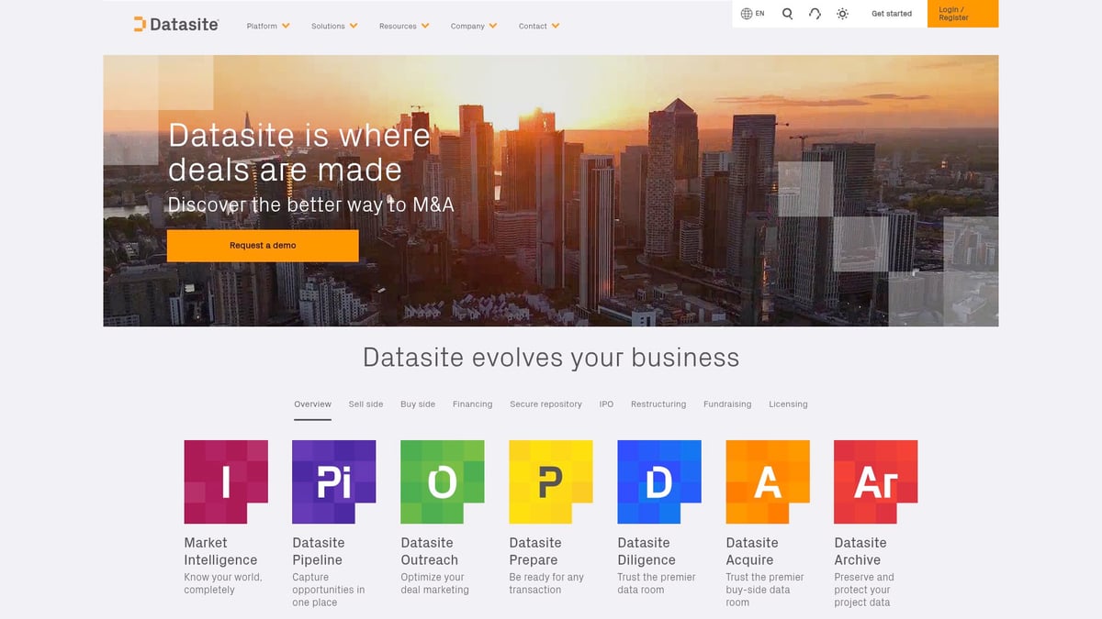This screenshot has height=619, width=1102.
Task: Expand the Platform navigation dropdown
Action: (x=267, y=26)
